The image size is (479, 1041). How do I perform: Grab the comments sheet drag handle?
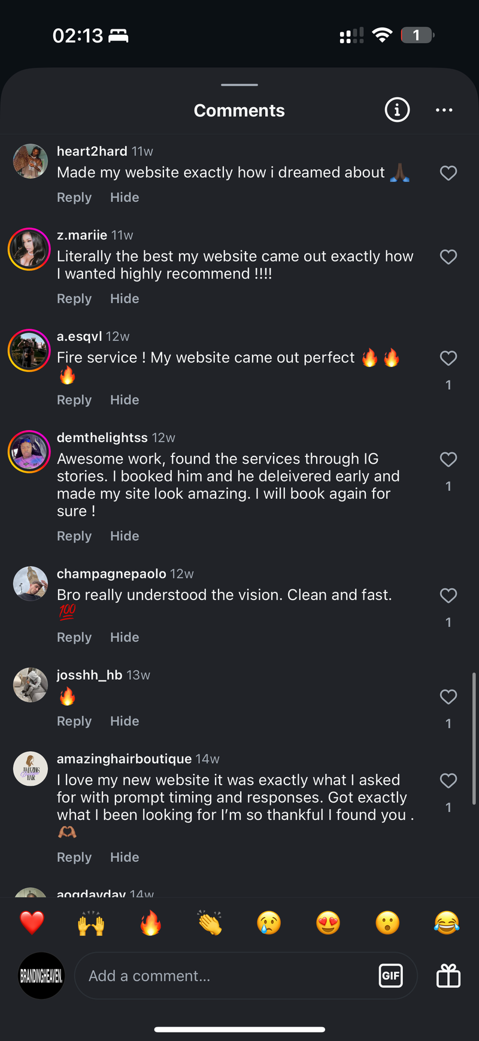(x=239, y=85)
